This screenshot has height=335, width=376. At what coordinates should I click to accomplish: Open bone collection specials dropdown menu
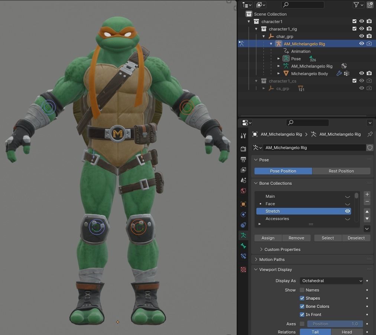(x=367, y=229)
